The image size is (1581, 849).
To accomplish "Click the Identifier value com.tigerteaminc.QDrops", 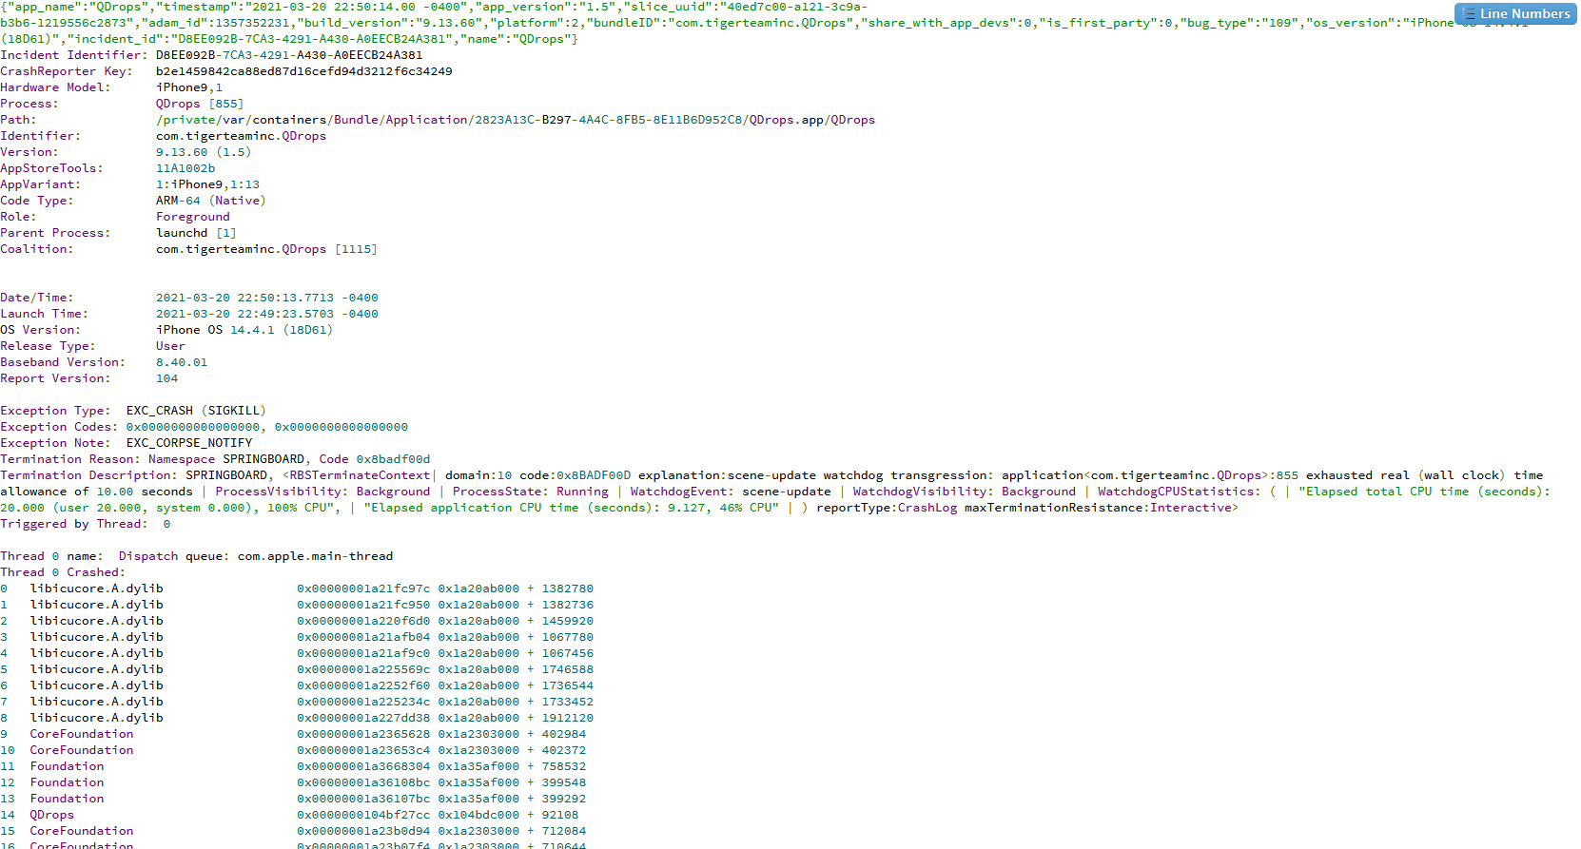I will pos(241,136).
